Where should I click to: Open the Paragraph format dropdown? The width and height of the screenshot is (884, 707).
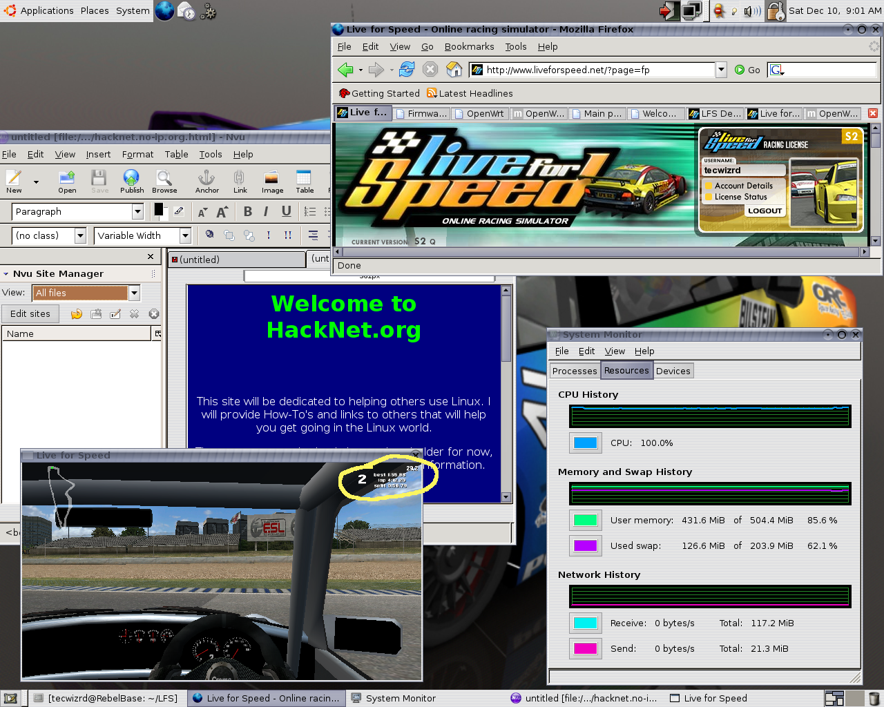pos(137,211)
